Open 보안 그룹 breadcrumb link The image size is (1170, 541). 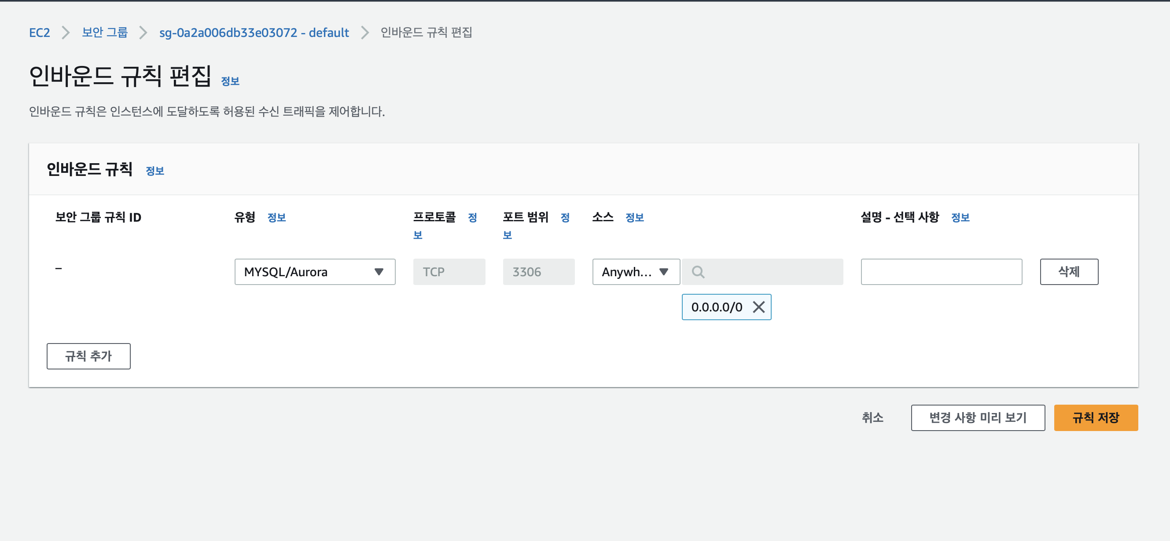(x=104, y=33)
